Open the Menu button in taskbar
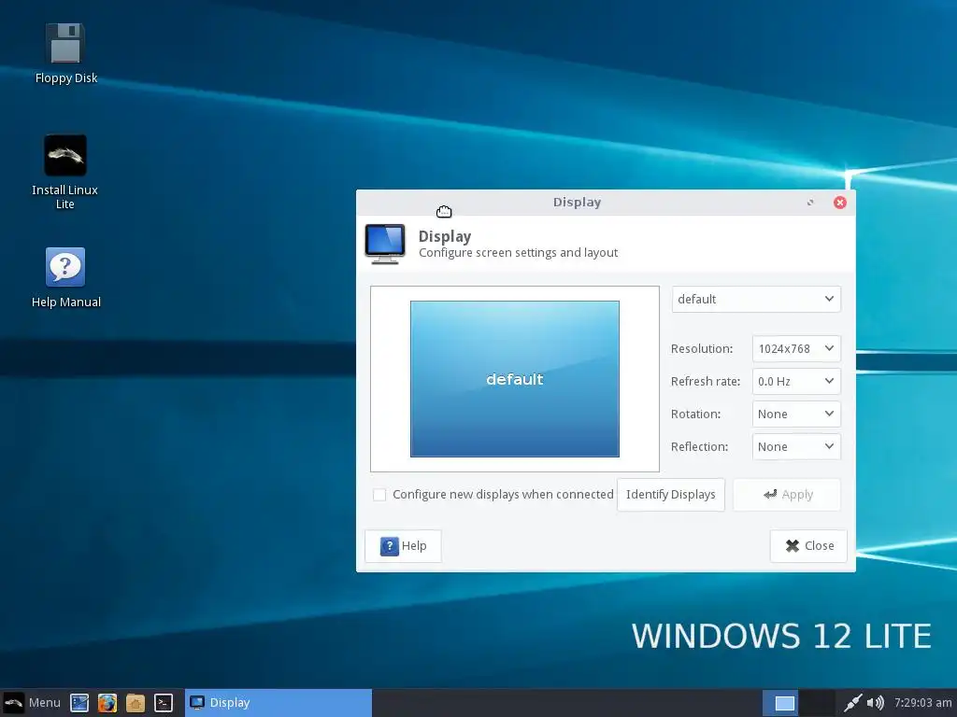Screen dimensions: 957x717 (x=32, y=702)
